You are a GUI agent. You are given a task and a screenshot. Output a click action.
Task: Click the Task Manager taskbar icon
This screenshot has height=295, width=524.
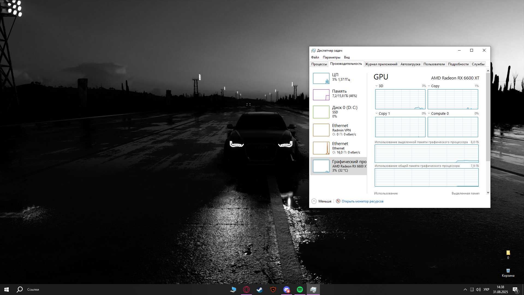point(313,290)
